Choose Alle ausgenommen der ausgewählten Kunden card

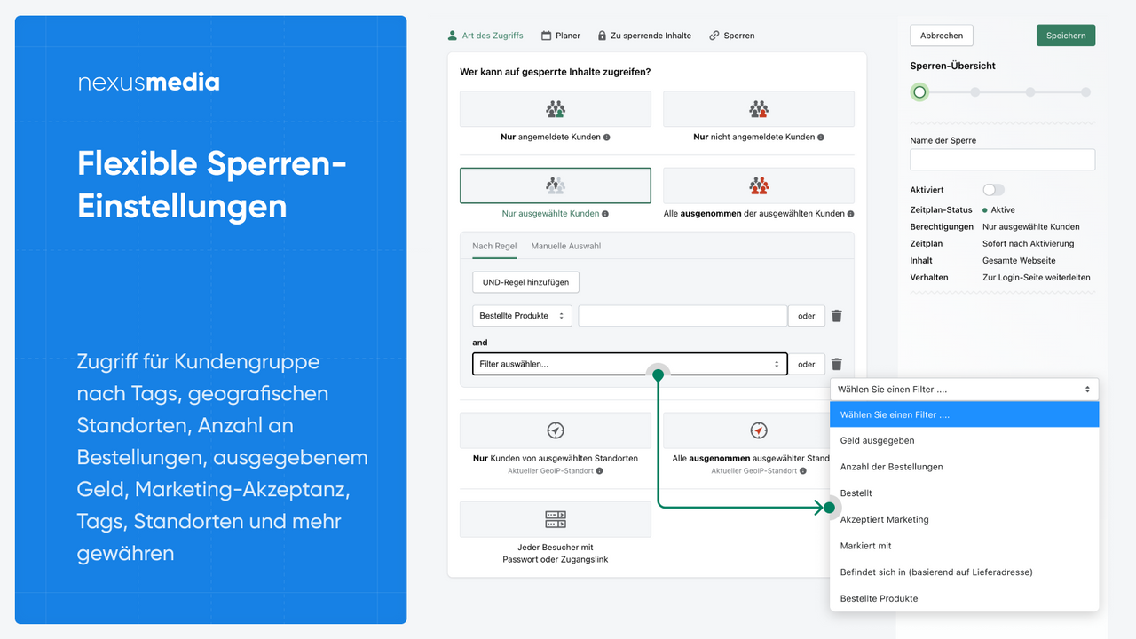pyautogui.click(x=759, y=185)
